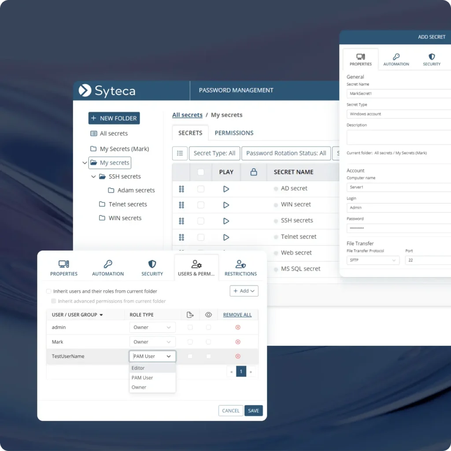Enable Inherit users and roles from current folder

click(x=48, y=291)
